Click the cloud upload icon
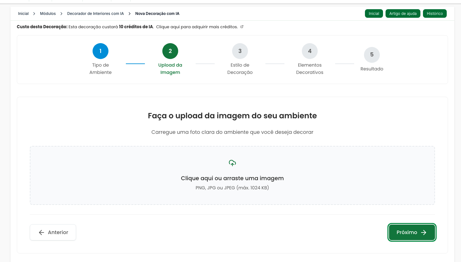 tap(232, 163)
